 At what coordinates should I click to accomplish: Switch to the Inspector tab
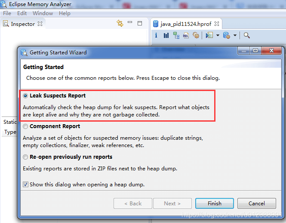coord(23,24)
